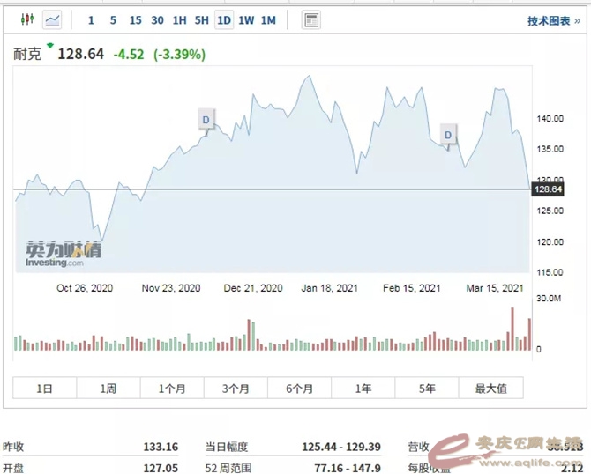Display the 5年 time range
The width and height of the screenshot is (591, 474).
pos(426,388)
